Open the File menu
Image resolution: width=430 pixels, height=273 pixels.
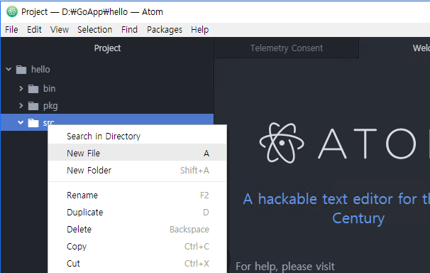coord(11,30)
